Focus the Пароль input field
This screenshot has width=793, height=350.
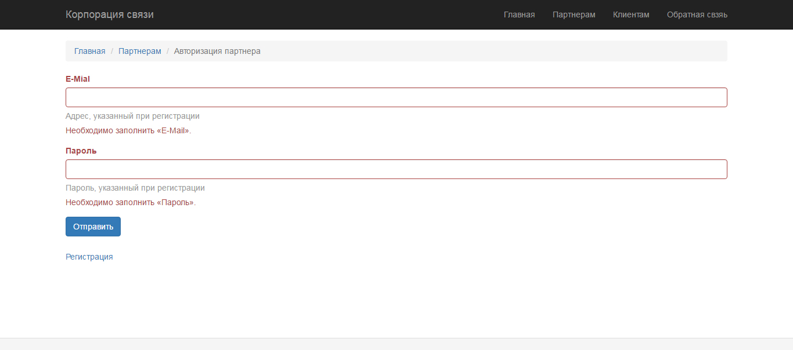point(396,169)
